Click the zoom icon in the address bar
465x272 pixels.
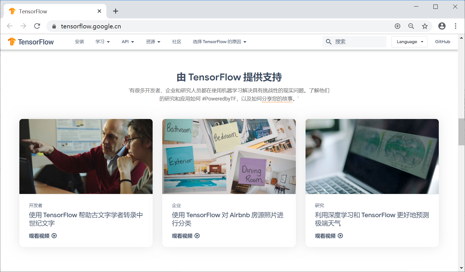coord(411,26)
